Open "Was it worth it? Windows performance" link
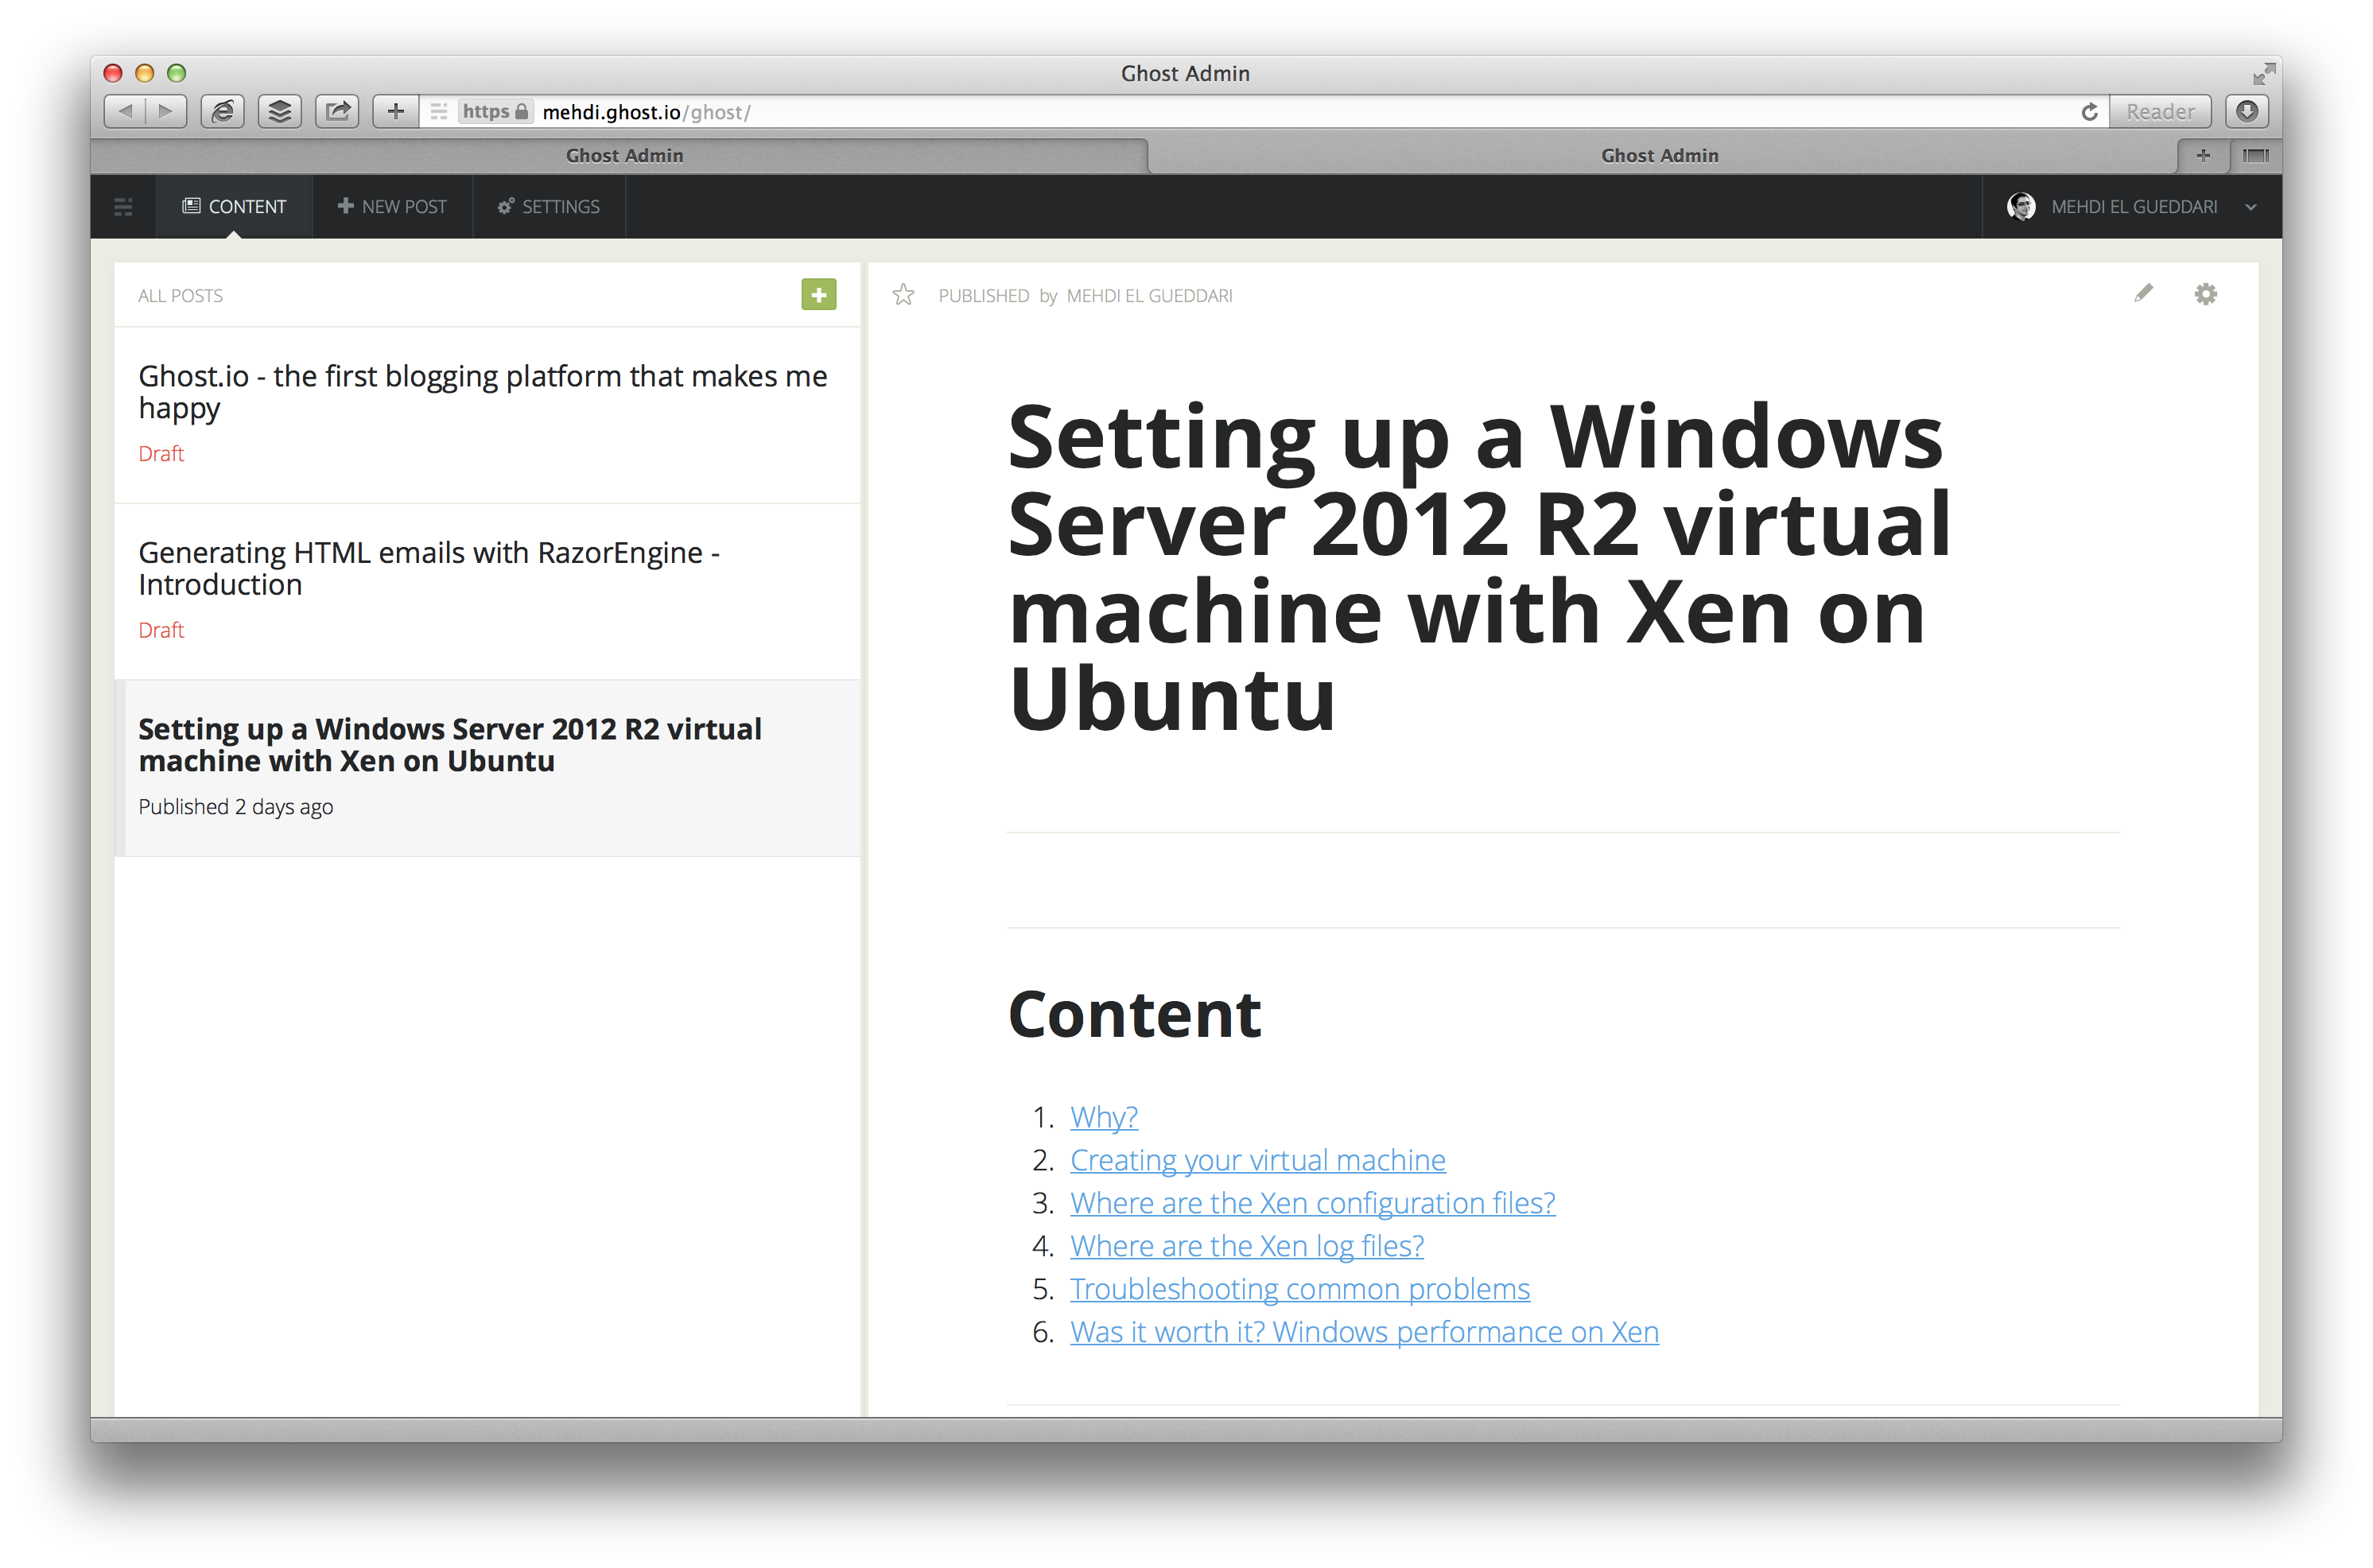Image resolution: width=2373 pixels, height=1568 pixels. (x=1364, y=1332)
